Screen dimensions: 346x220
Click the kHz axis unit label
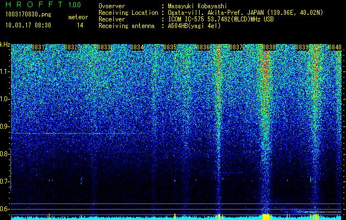tap(5, 45)
